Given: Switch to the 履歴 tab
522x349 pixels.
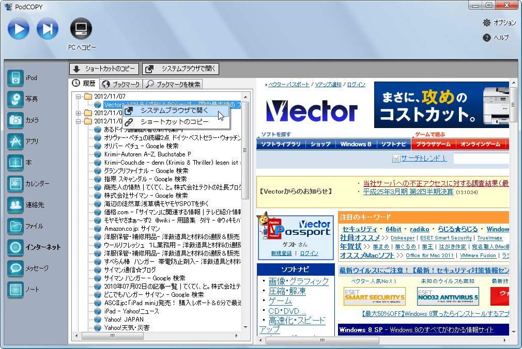Looking at the screenshot, I should pos(84,84).
